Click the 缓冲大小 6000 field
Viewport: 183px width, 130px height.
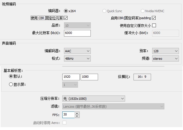tap(165, 33)
